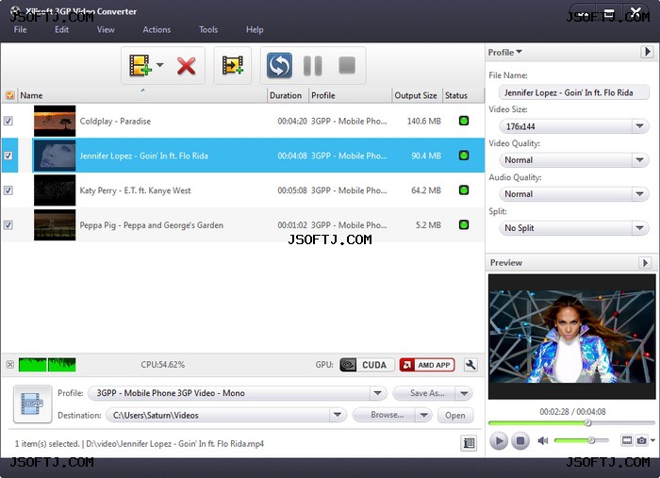Uncheck the Peppa Pig file checkbox
660x478 pixels.
8,224
